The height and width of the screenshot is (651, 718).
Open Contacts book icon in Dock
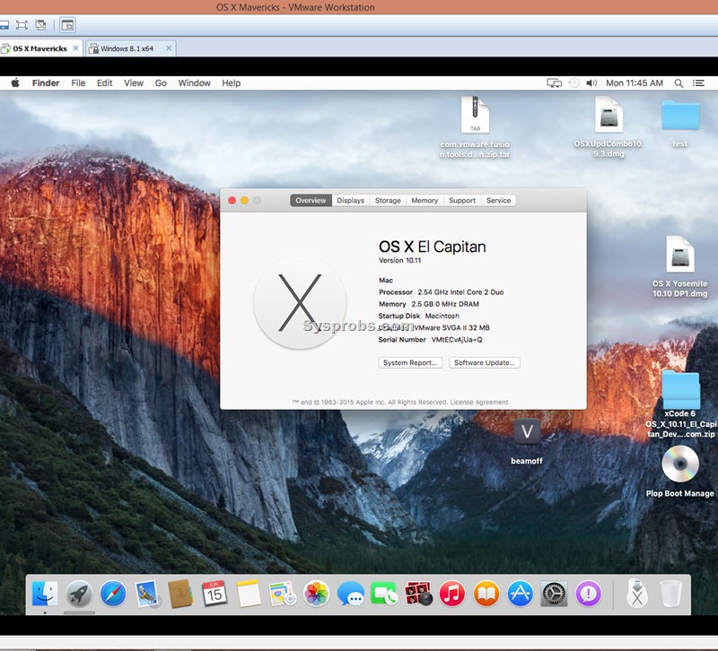(x=180, y=594)
